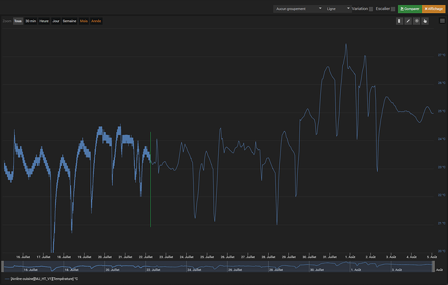Set zoom range to Semaine

click(x=69, y=21)
